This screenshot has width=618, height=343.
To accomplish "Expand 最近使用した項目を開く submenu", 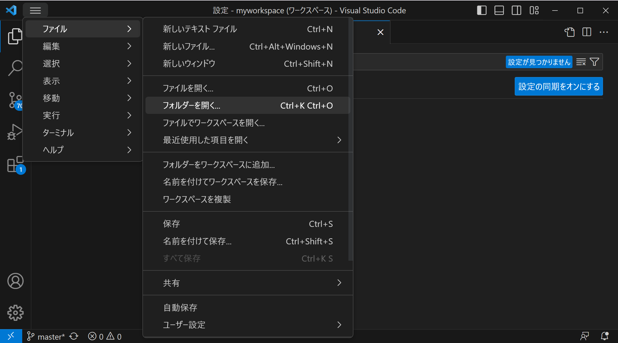I will coord(248,140).
